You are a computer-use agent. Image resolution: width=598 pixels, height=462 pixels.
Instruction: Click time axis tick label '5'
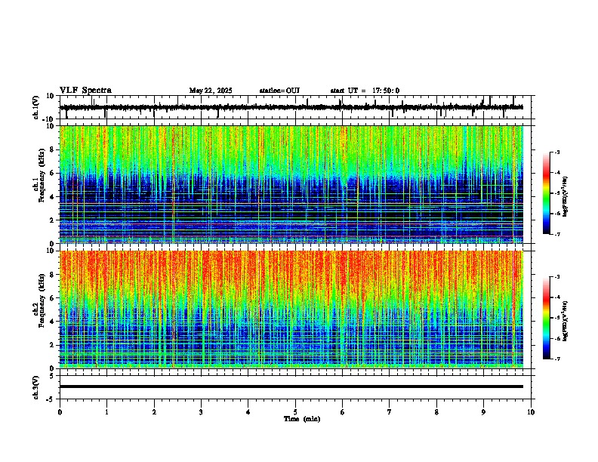pyautogui.click(x=295, y=412)
